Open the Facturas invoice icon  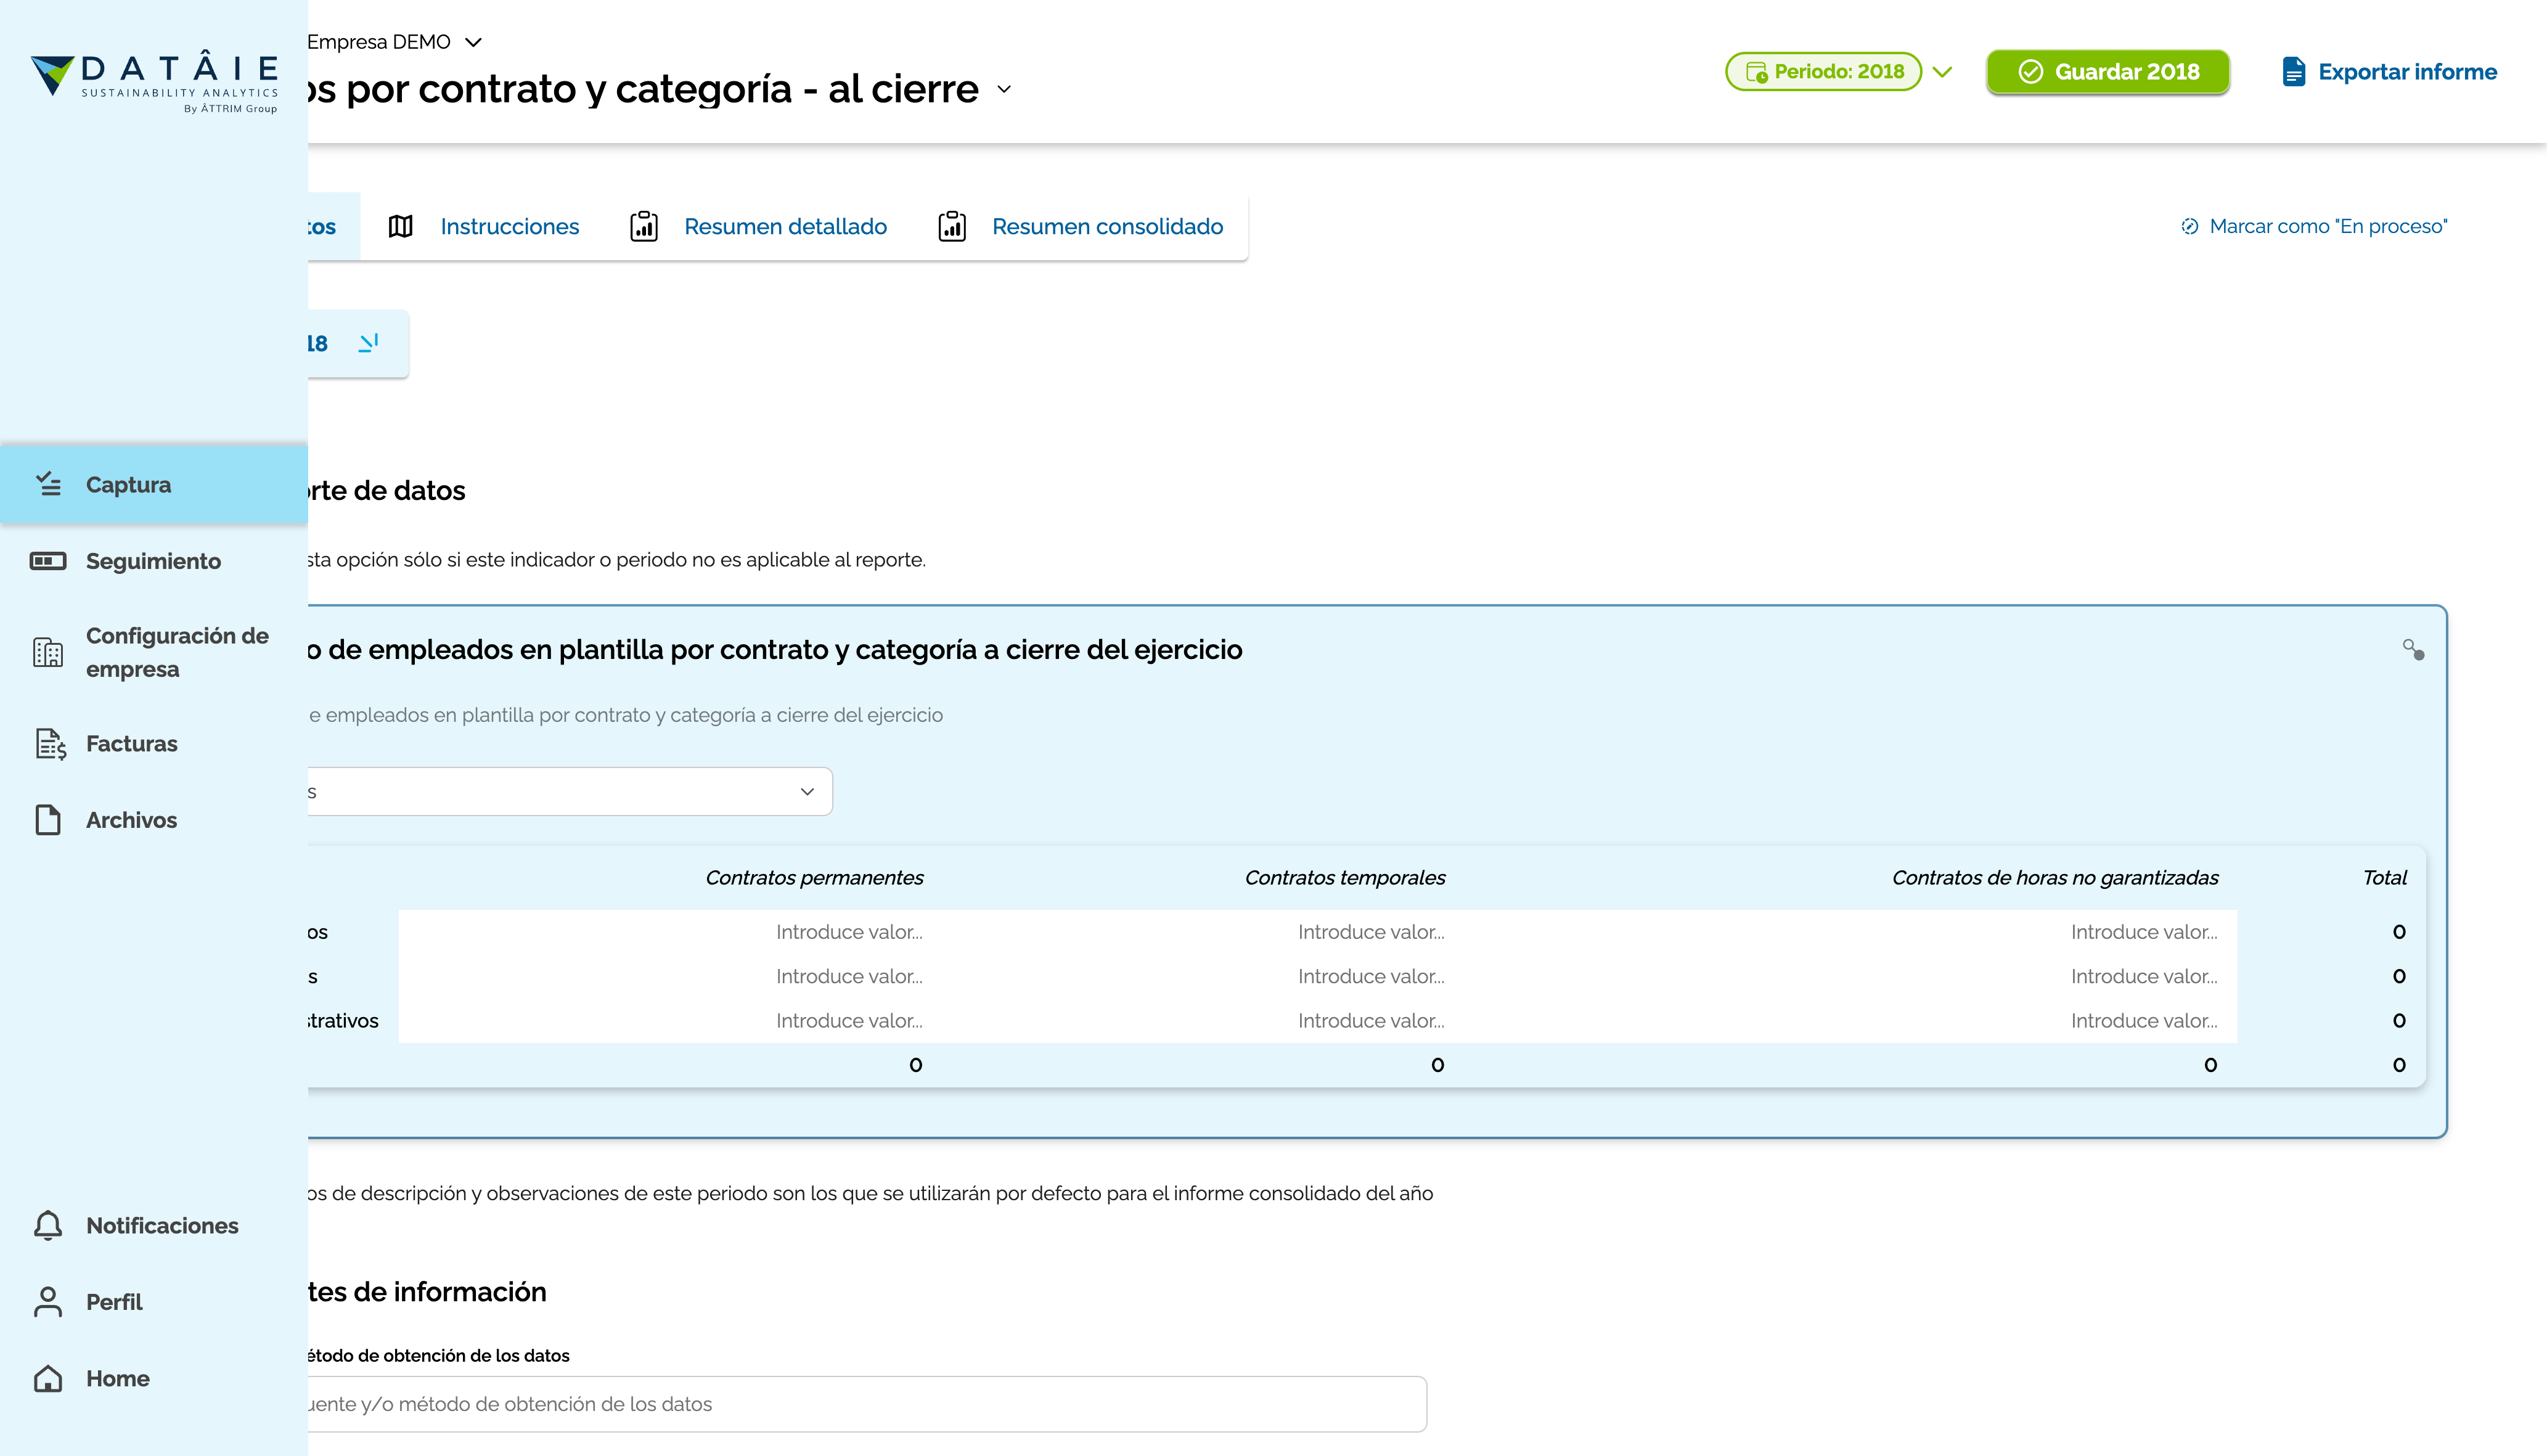[x=50, y=744]
